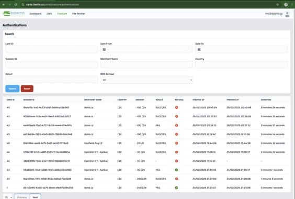
Task: Select the '1 minutes 8 seconds' duration cell
Action: (x=272, y=179)
